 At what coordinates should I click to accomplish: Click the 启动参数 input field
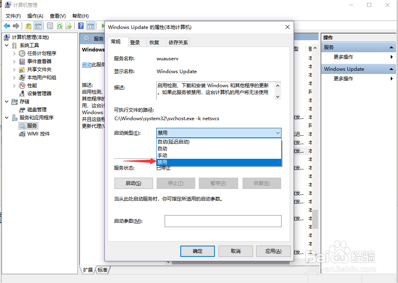(x=223, y=221)
